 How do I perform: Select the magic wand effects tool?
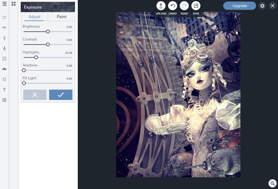point(4,38)
